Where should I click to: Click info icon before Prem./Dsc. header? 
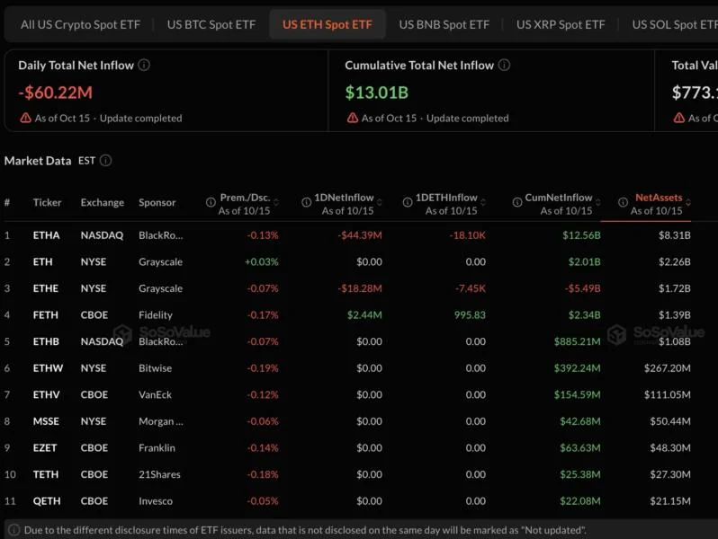coord(211,202)
